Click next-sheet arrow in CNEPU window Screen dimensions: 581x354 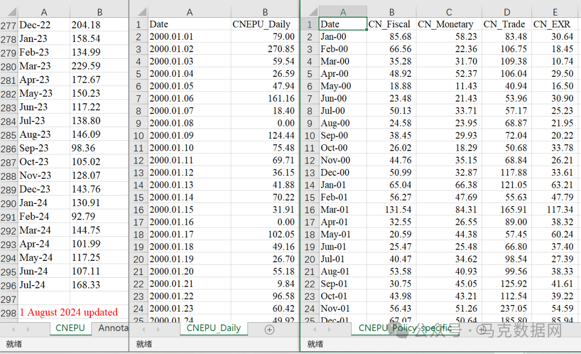[x=28, y=329]
